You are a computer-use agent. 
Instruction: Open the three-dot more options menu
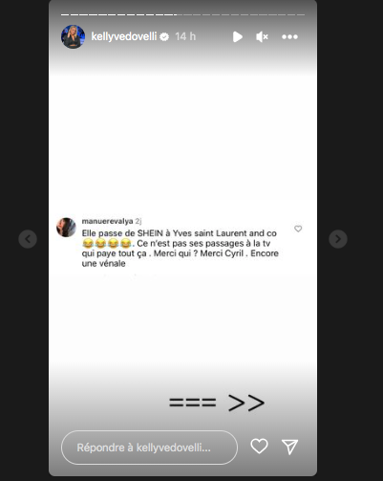tap(289, 37)
